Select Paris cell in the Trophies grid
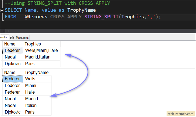Image resolution: width=196 pixels, height=117 pixels. 42,64
